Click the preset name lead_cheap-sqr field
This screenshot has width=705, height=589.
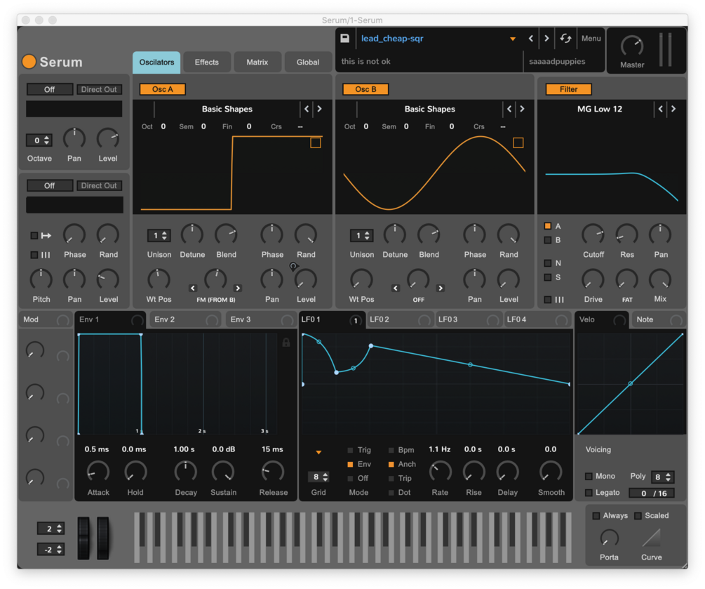pos(392,38)
